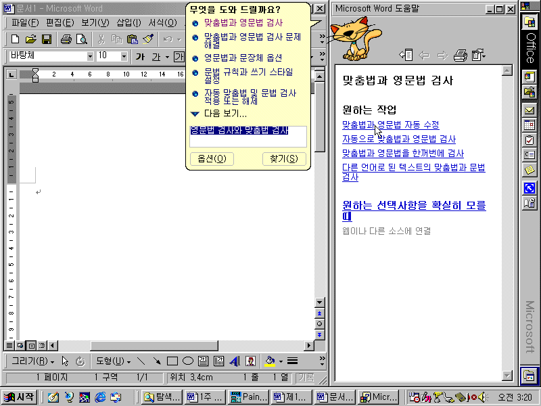The width and height of the screenshot is (541, 406).
Task: Create a new blank document in Word
Action: (x=15, y=39)
